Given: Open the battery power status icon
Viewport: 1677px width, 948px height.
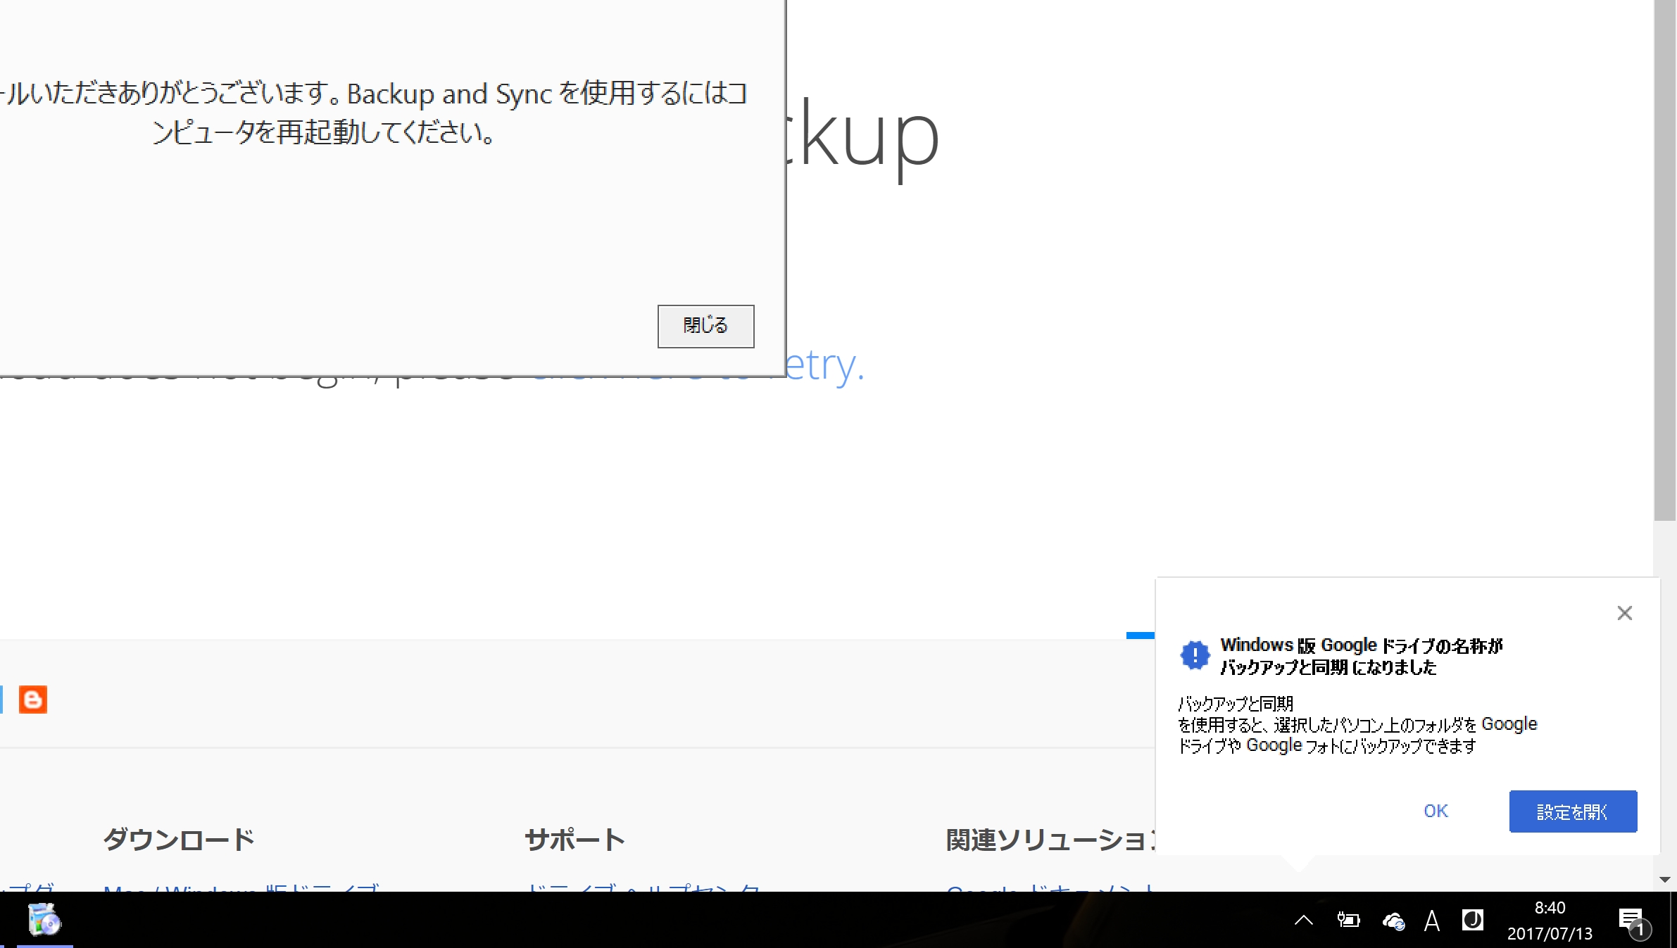Looking at the screenshot, I should (x=1348, y=920).
